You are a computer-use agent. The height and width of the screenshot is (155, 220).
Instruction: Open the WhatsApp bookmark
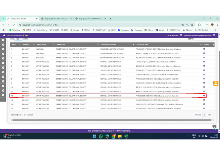pyautogui.click(x=15, y=30)
